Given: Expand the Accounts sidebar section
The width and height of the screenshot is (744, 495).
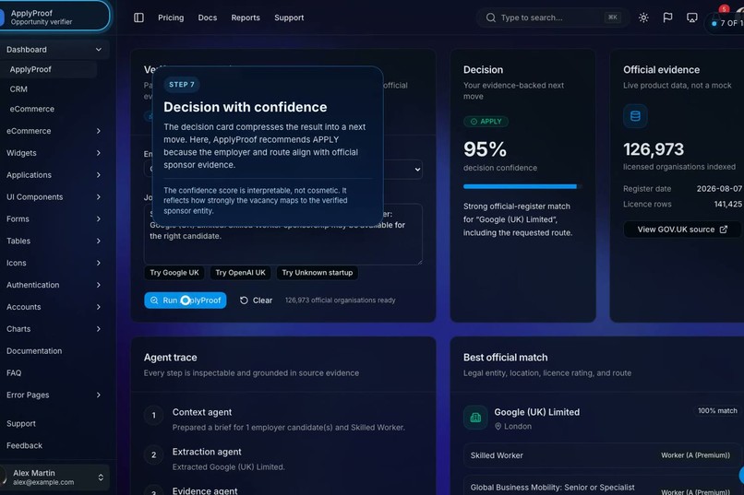Looking at the screenshot, I should (x=54, y=307).
